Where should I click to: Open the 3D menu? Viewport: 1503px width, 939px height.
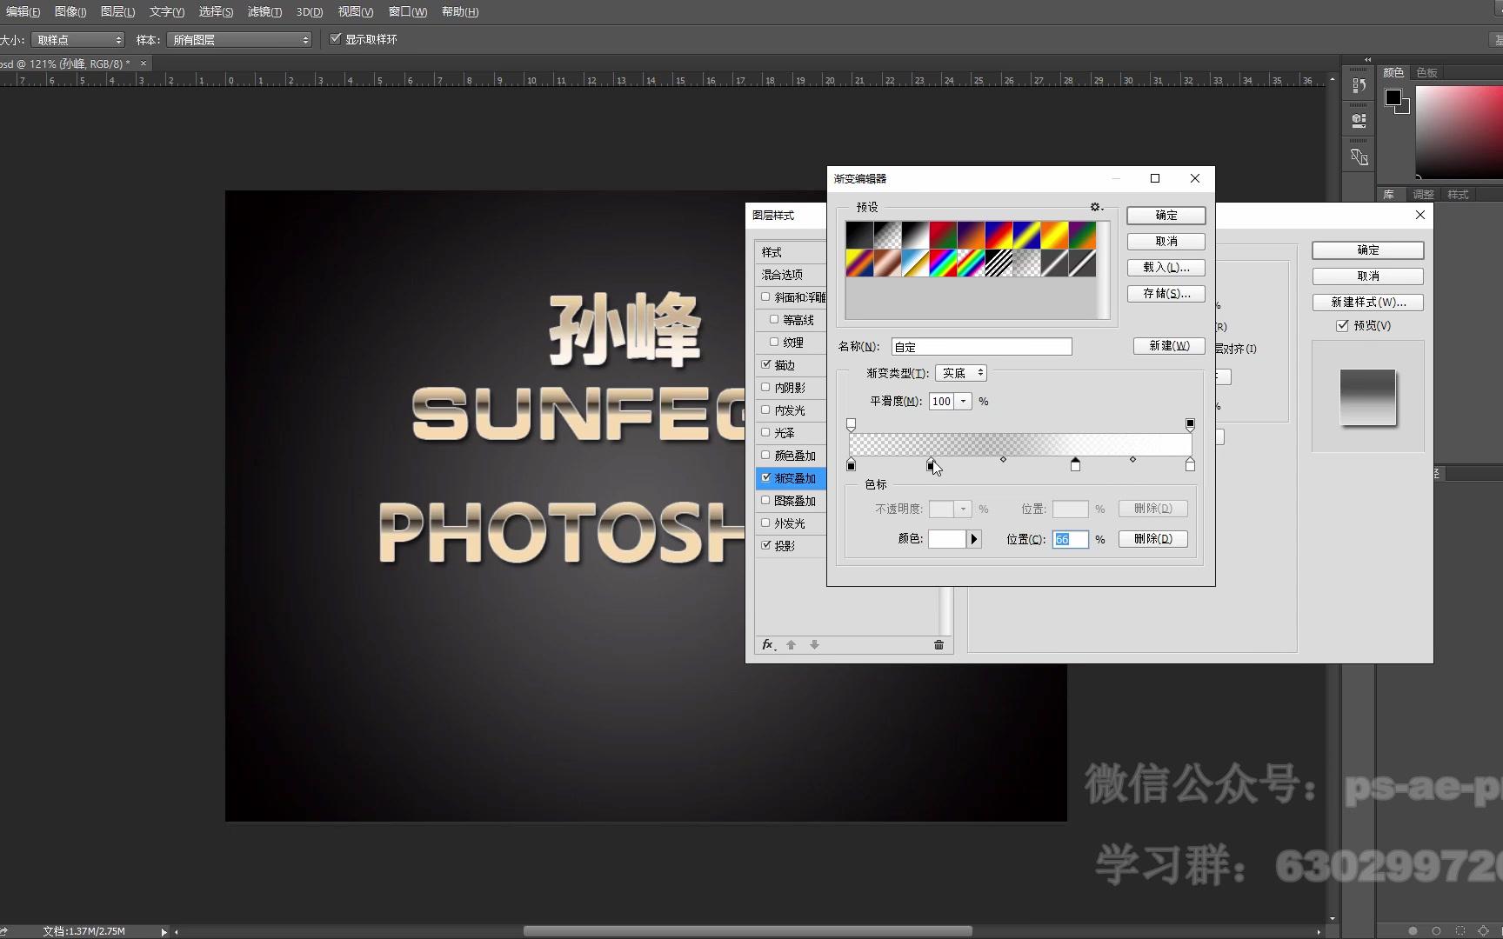(x=309, y=11)
